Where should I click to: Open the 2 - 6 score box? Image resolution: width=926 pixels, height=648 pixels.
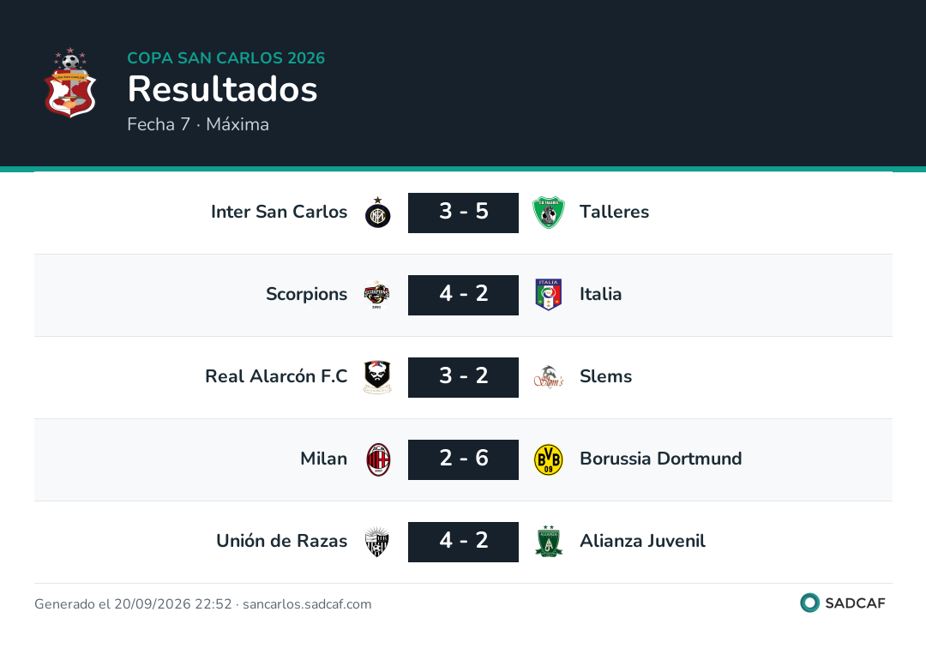tap(463, 459)
